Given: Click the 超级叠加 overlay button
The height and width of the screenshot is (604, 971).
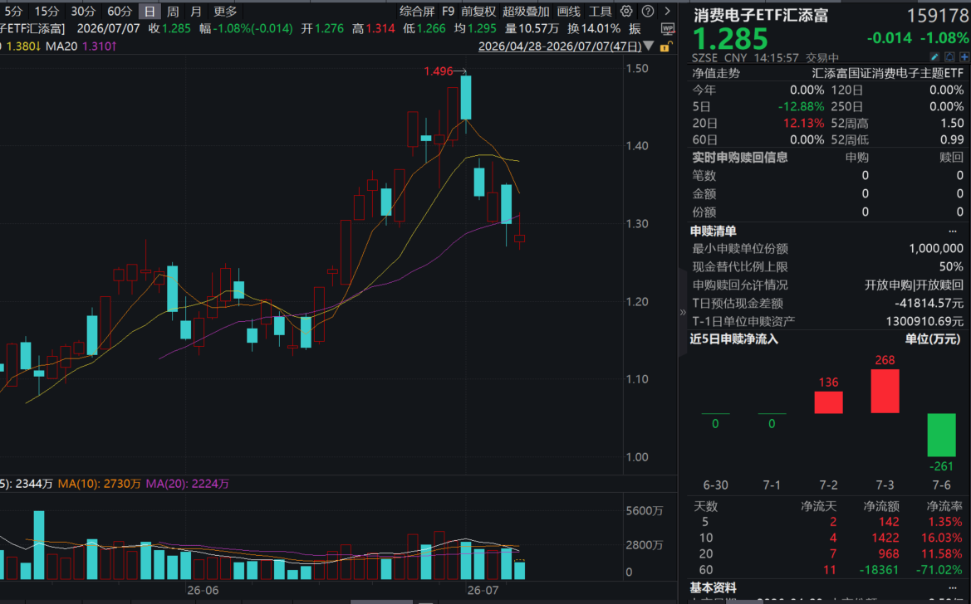Looking at the screenshot, I should coord(527,11).
